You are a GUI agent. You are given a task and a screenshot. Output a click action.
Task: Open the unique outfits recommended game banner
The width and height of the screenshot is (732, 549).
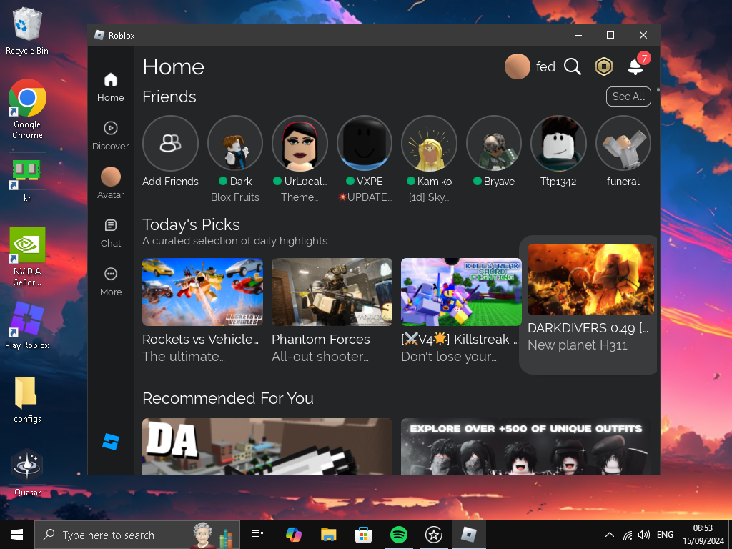[525, 446]
